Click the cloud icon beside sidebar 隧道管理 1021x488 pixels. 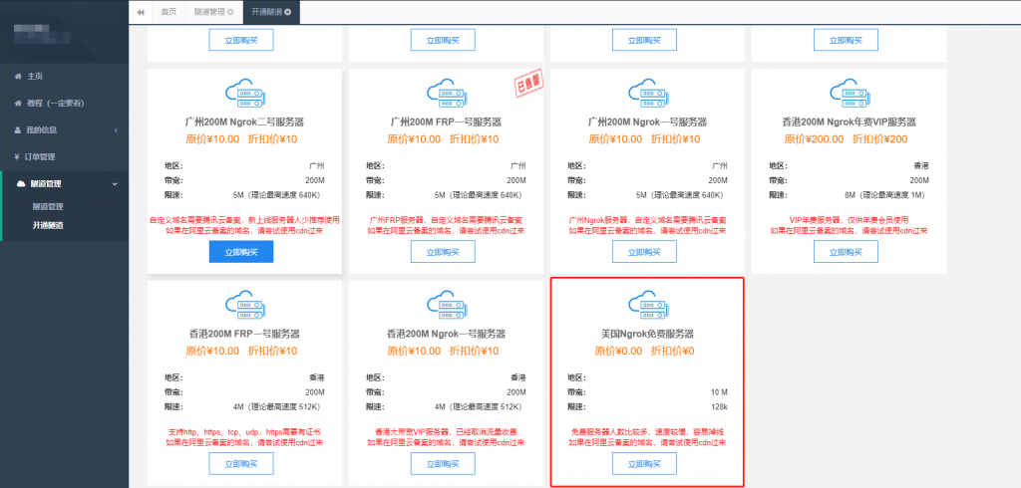click(x=20, y=184)
